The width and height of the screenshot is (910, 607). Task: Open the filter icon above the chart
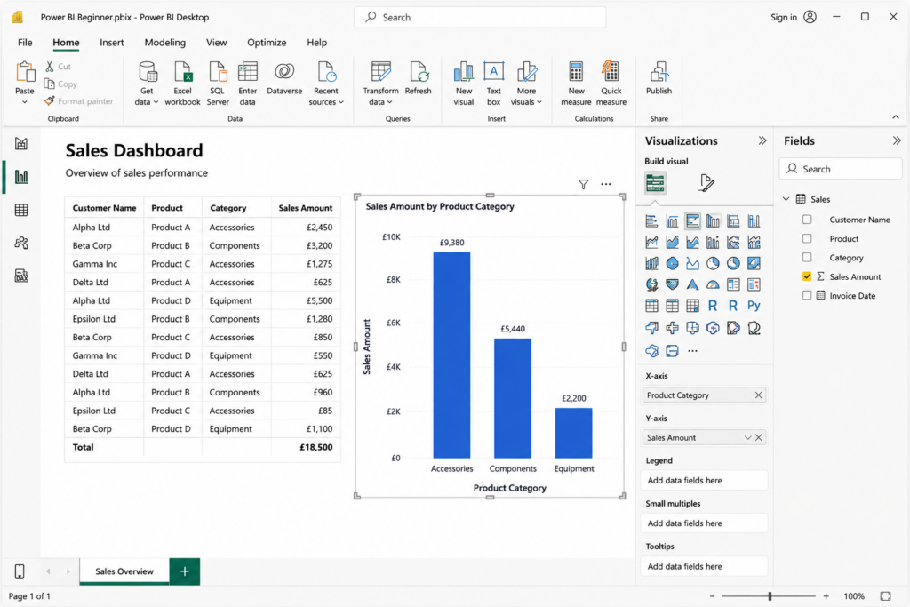tap(583, 184)
